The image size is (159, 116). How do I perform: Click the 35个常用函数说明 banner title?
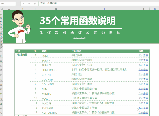coord(78,21)
